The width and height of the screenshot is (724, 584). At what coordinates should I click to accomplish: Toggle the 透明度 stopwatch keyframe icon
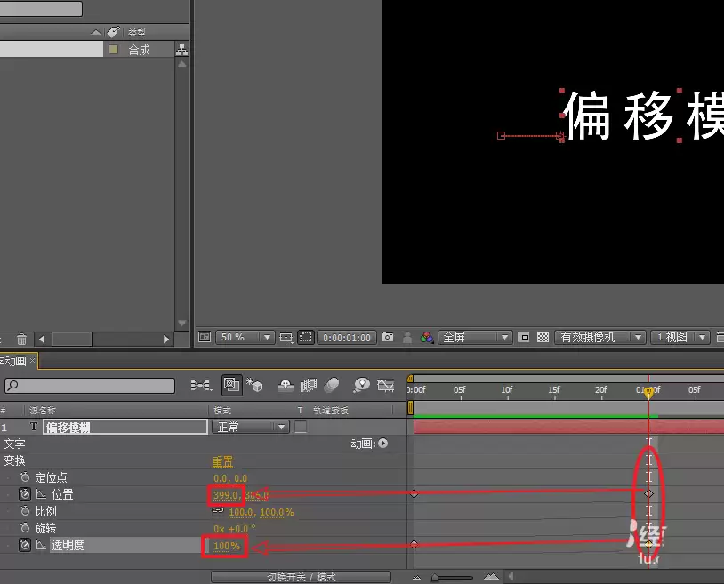tap(25, 545)
